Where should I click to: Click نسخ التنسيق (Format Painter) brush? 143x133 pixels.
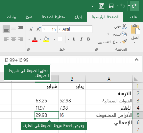coord(112,42)
